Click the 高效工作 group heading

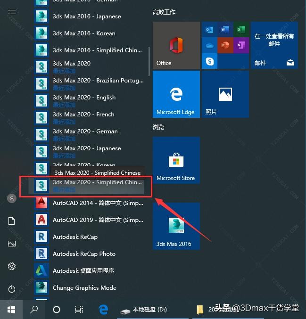164,12
